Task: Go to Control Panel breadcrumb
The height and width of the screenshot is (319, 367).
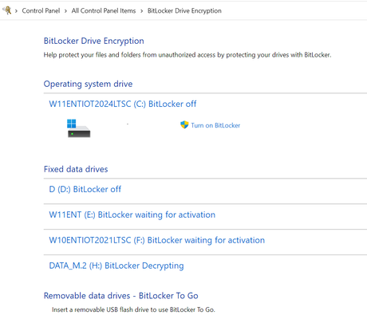Action: (41, 10)
